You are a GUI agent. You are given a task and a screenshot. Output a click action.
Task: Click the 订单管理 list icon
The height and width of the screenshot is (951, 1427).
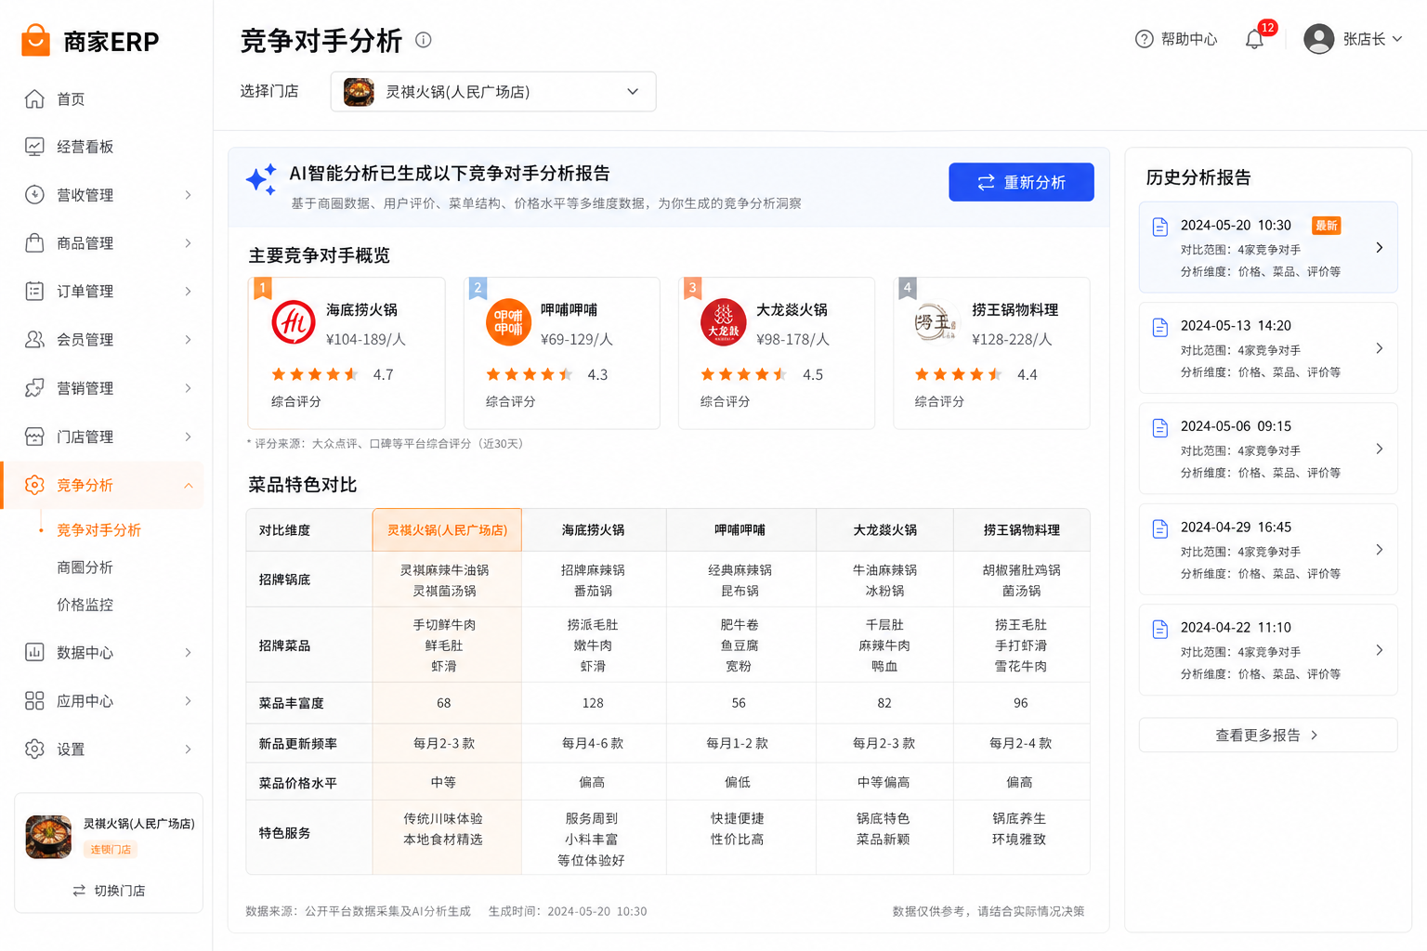pos(34,291)
